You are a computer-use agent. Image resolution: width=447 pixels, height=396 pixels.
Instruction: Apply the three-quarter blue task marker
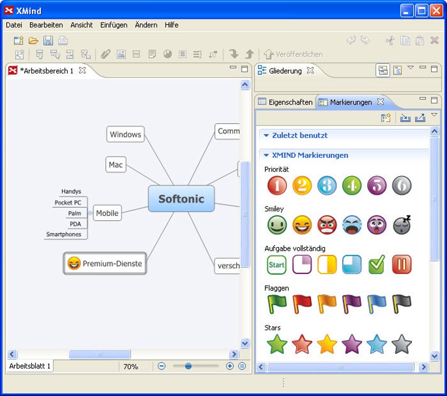tap(352, 265)
